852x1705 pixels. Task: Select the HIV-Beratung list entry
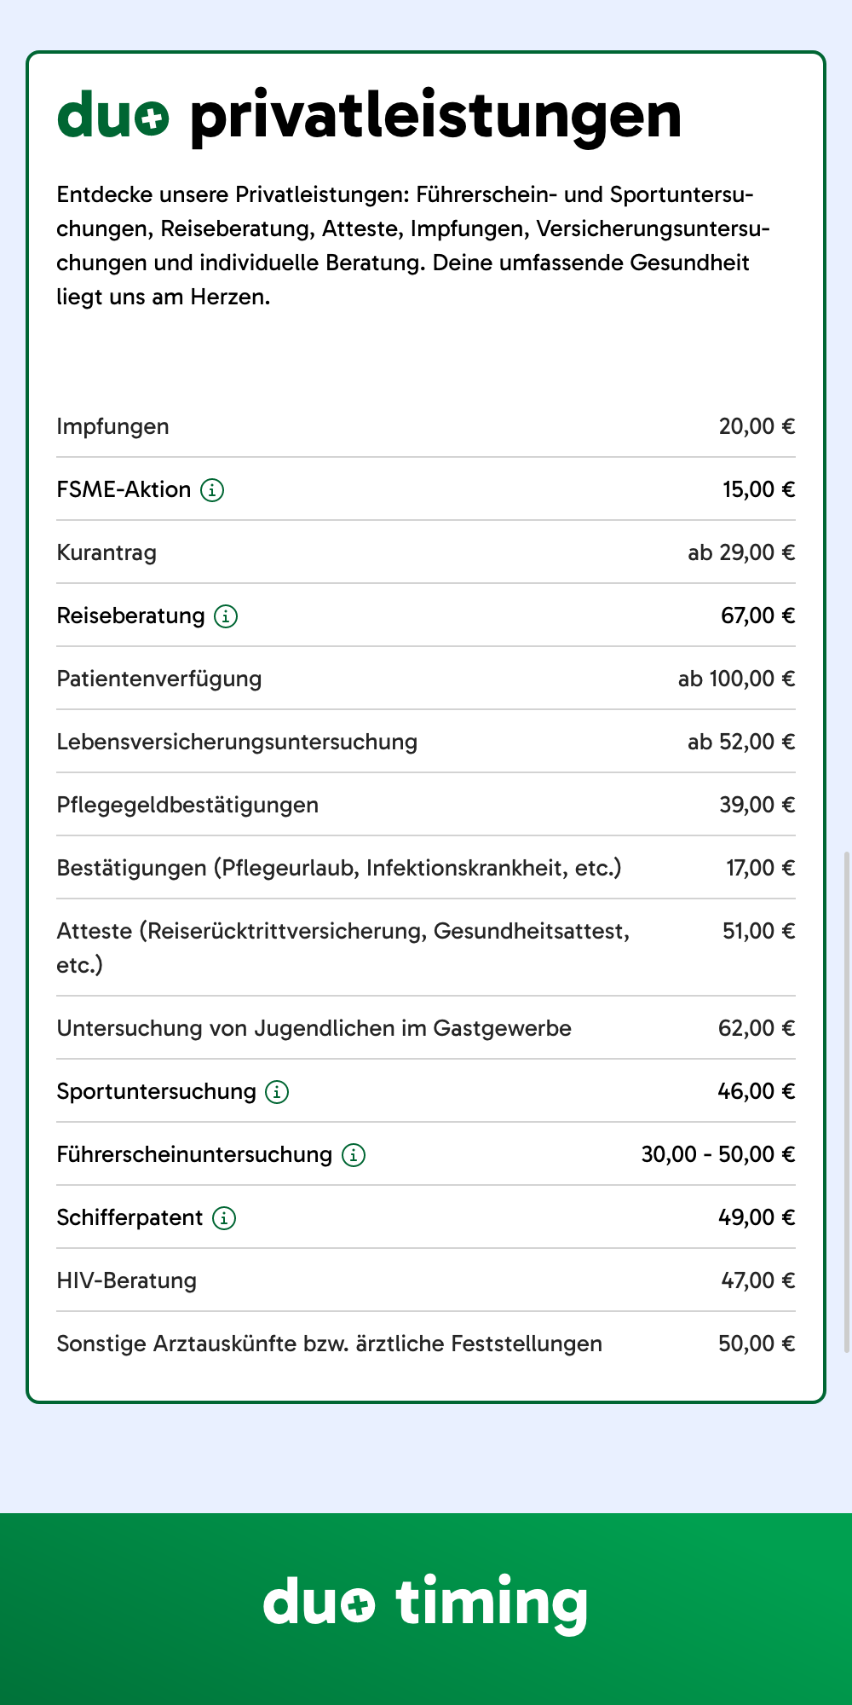126,1281
